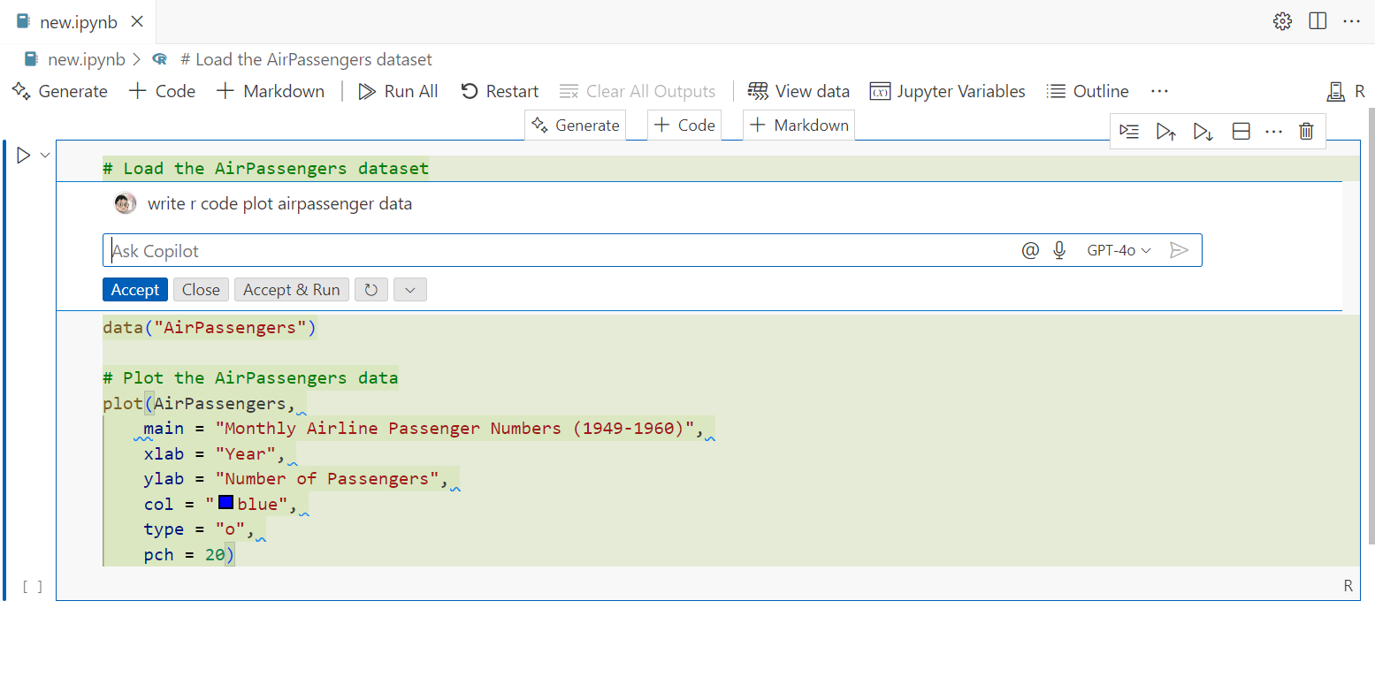Click Execute cell and below icon

pos(1203,132)
